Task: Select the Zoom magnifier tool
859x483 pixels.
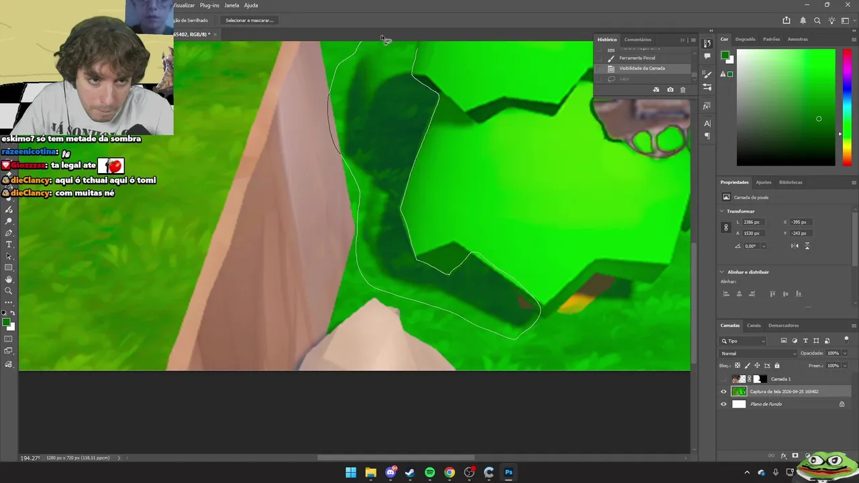Action: 9,290
